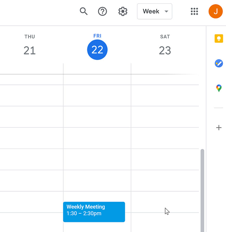Open the Week view dropdown
This screenshot has width=226, height=232.
(155, 11)
